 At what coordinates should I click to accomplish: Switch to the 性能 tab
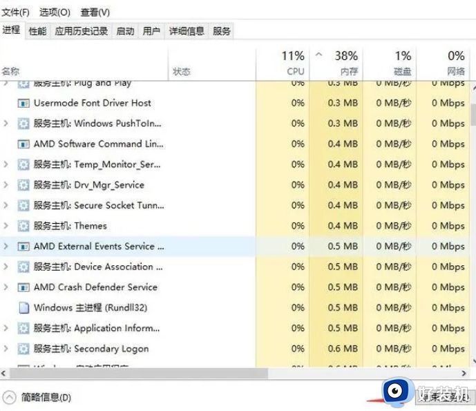coord(37,31)
